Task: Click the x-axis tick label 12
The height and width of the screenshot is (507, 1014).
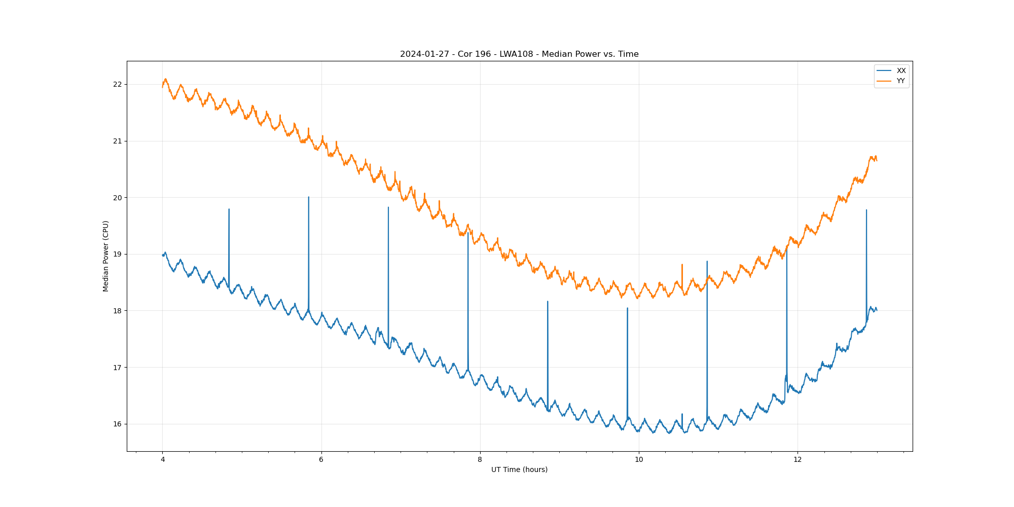Action: pyautogui.click(x=798, y=460)
